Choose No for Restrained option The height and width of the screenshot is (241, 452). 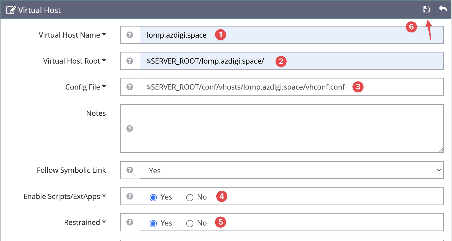(x=190, y=223)
